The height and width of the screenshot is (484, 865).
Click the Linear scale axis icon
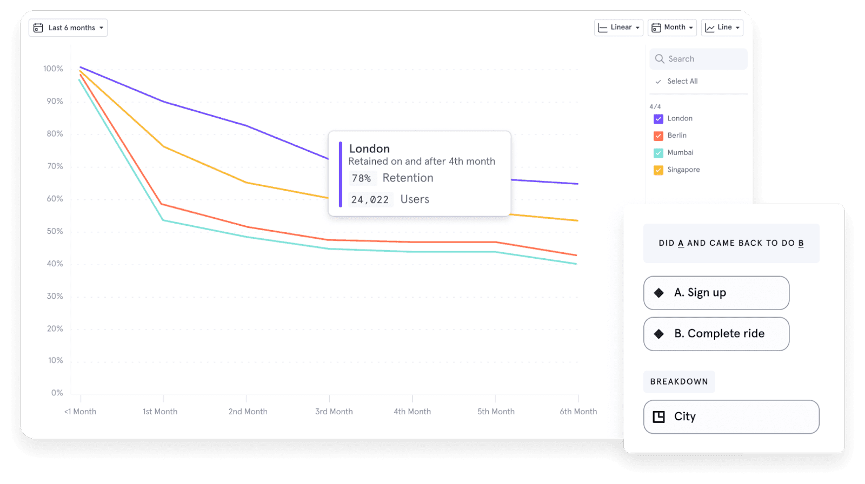[602, 28]
